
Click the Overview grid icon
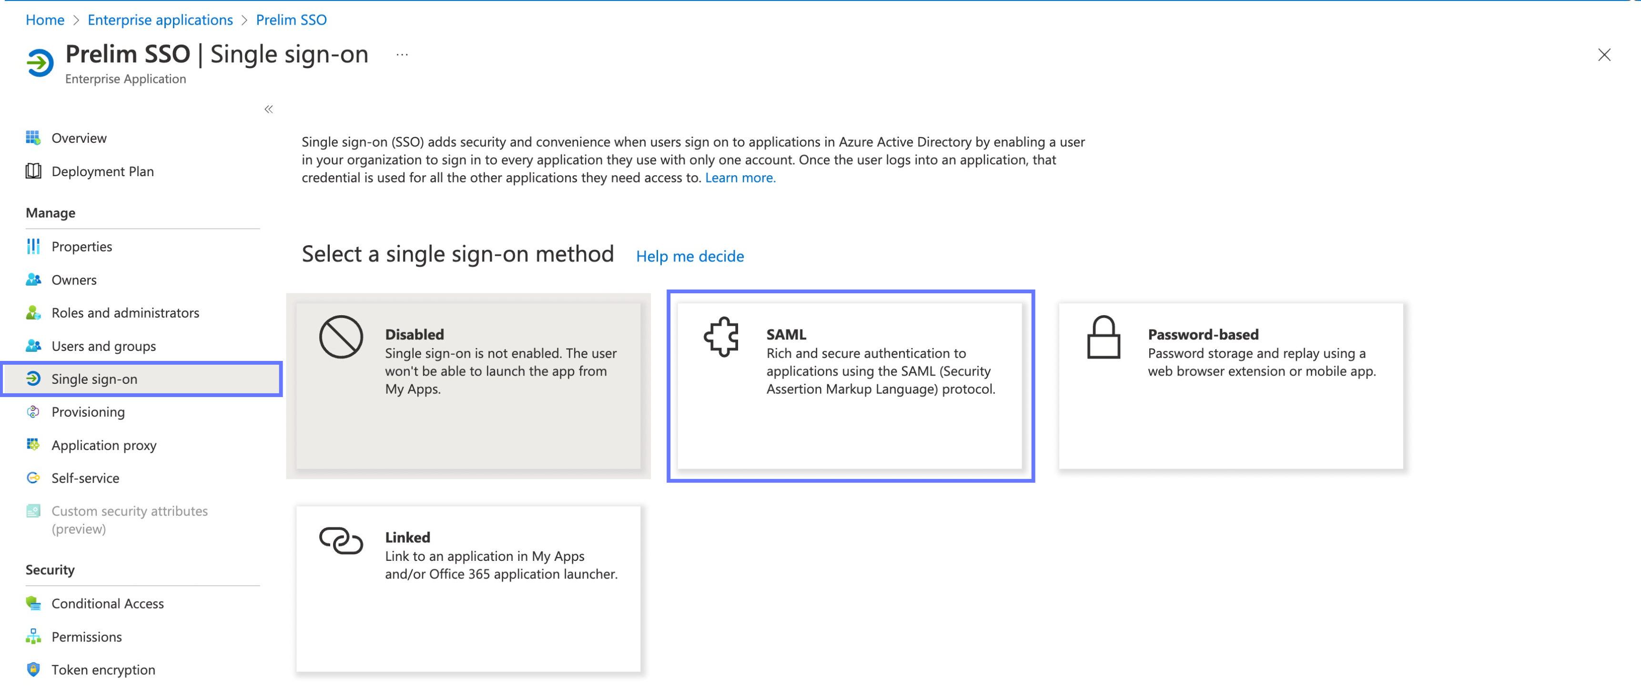click(33, 138)
